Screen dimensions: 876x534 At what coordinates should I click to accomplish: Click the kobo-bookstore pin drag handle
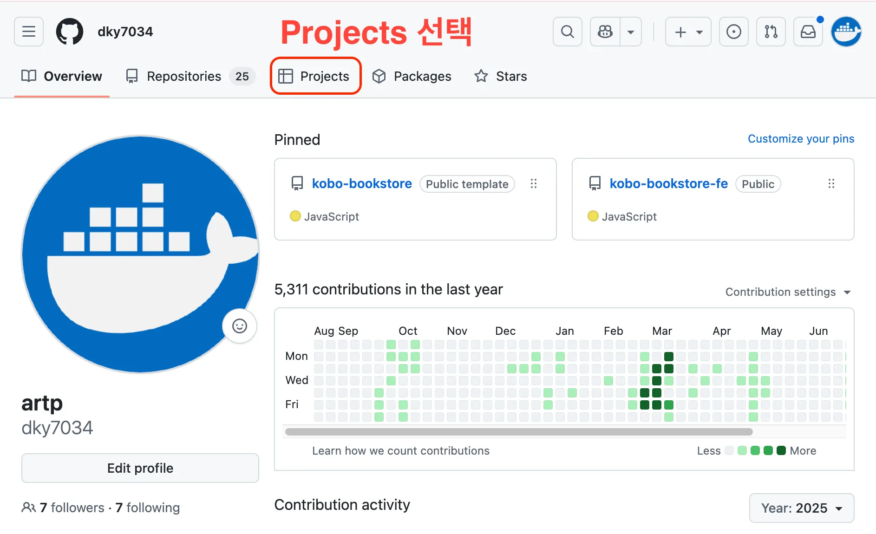534,184
